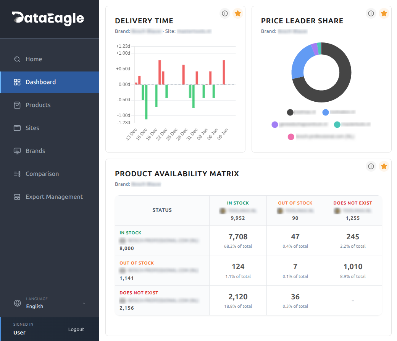Click the Products bag icon
The height and width of the screenshot is (341, 397).
click(17, 105)
